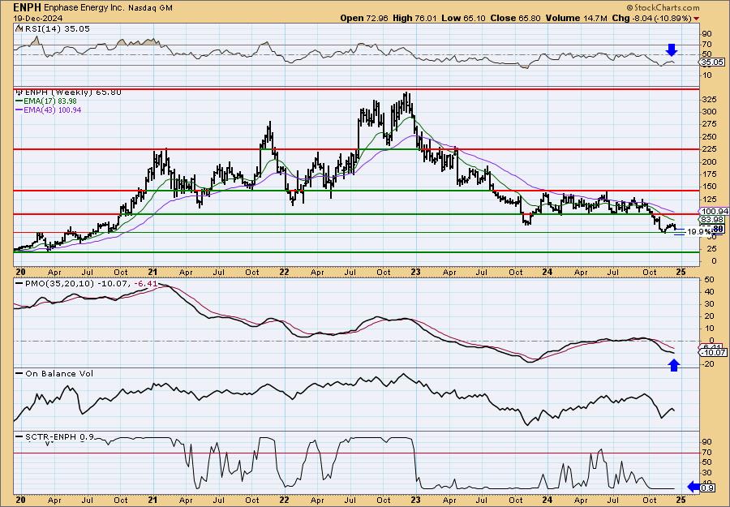
Task: Click the legend line icon beside 'On Balance Vol'
Action: coord(19,373)
